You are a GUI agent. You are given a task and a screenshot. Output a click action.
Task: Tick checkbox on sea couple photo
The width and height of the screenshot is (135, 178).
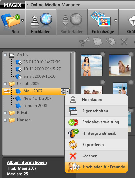[x=131, y=82]
